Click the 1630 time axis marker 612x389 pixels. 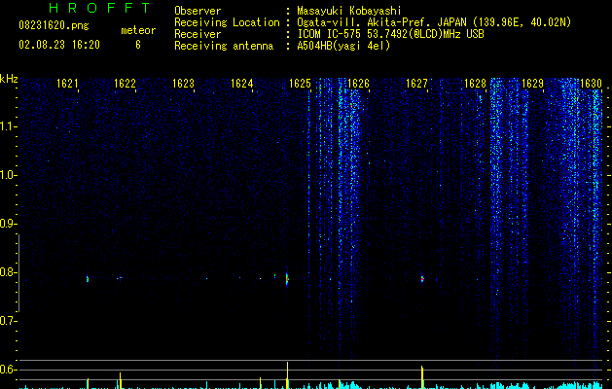(591, 84)
